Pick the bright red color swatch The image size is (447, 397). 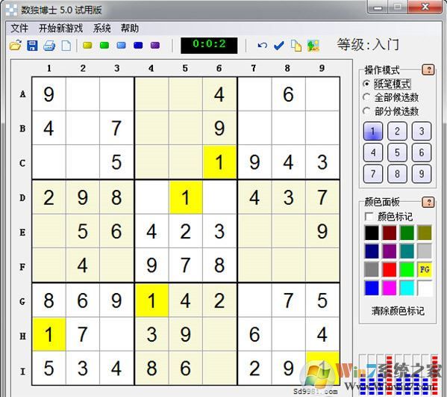[x=389, y=269]
